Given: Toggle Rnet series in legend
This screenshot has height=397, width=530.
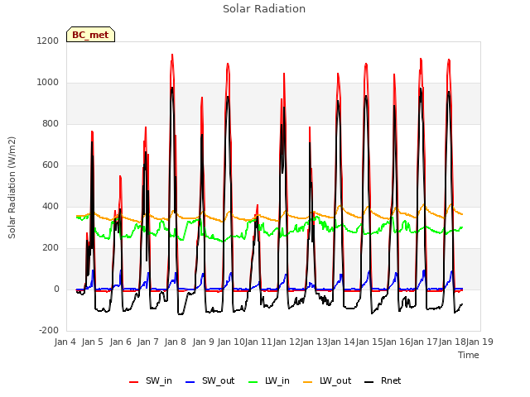Looking at the screenshot, I should coord(383,380).
